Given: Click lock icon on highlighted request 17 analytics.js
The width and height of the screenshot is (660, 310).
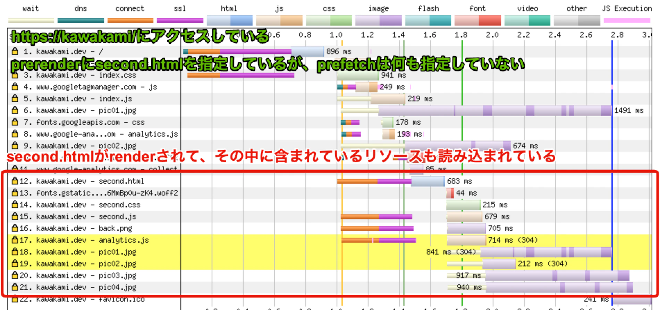Looking at the screenshot, I should pyautogui.click(x=15, y=240).
